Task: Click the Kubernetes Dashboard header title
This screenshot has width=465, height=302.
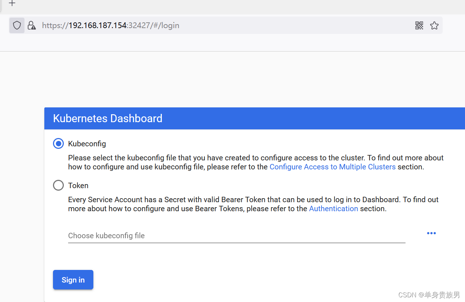Action: tap(107, 119)
